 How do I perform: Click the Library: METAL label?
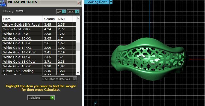pos(14,11)
